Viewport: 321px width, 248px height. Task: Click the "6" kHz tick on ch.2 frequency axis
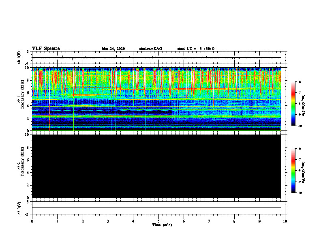click(x=28, y=160)
